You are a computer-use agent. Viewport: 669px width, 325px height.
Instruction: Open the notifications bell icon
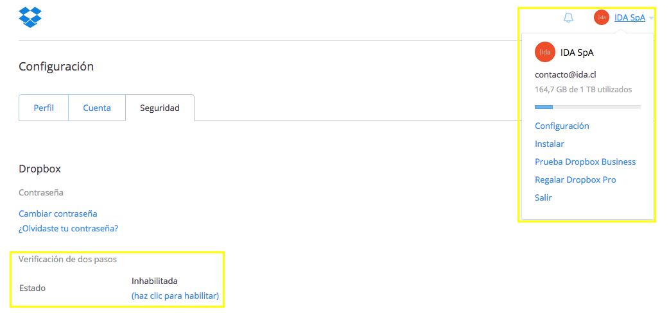[x=568, y=18]
